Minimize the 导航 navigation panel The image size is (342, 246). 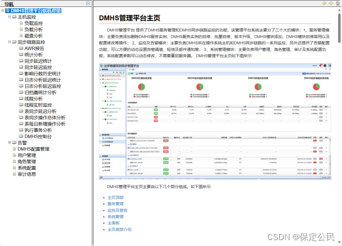pos(88,3)
